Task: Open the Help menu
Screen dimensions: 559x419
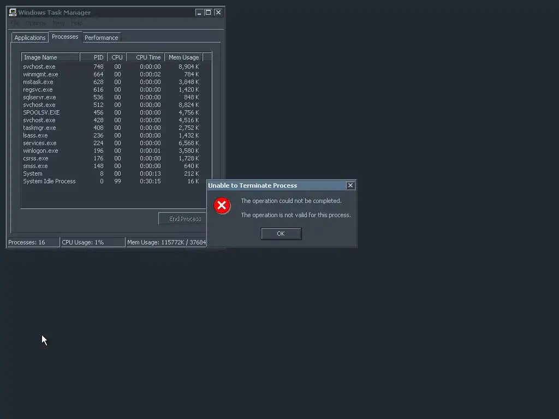Action: [76, 23]
